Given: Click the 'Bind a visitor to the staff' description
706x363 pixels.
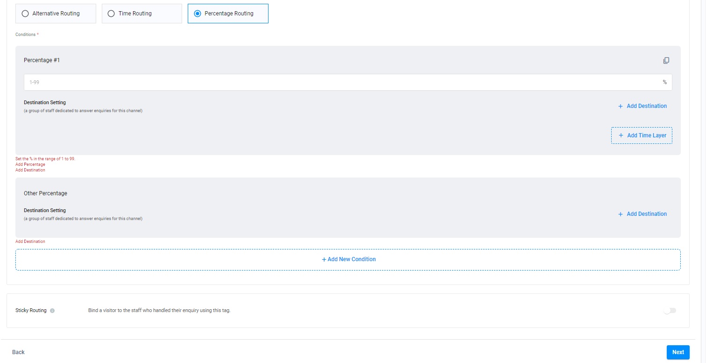Looking at the screenshot, I should click(159, 311).
